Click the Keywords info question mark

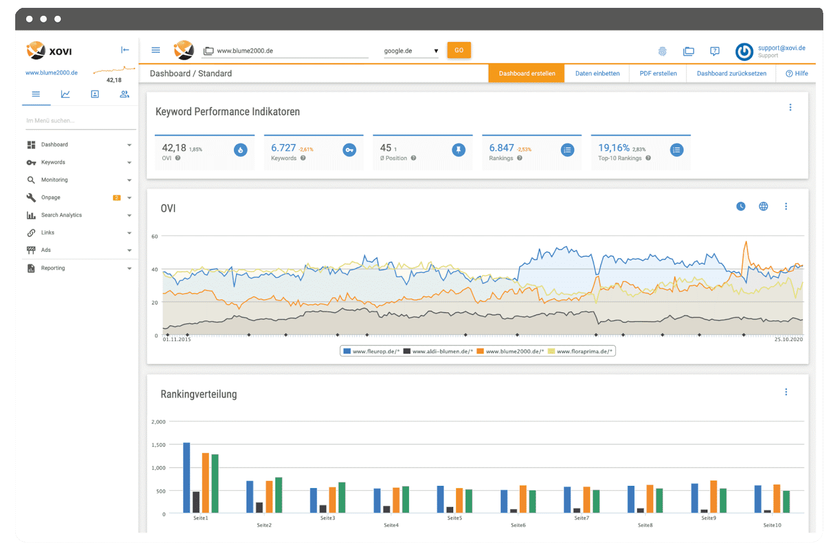click(x=303, y=158)
